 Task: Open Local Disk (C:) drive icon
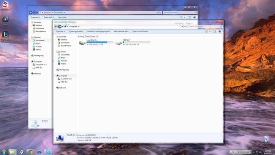(82, 43)
